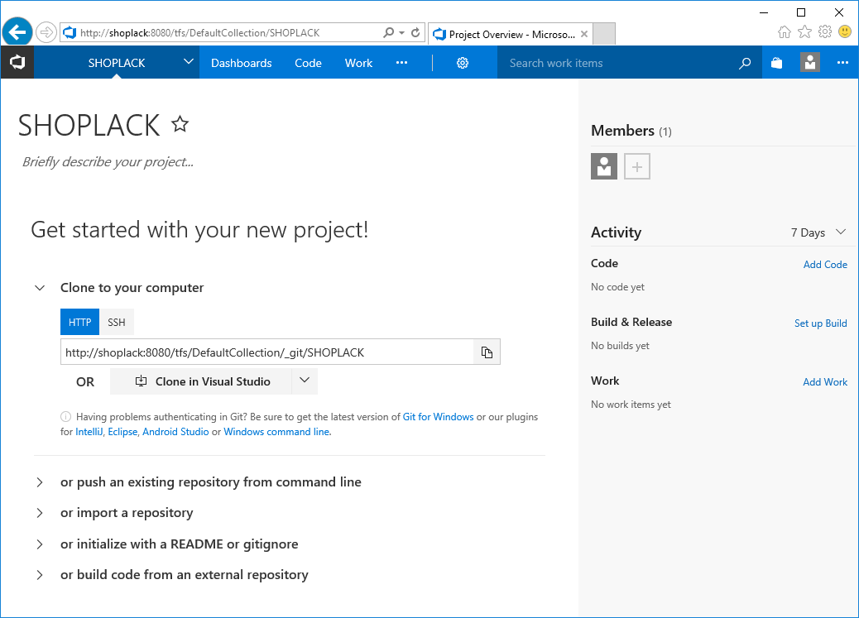This screenshot has height=618, width=859.
Task: Open the Marketplace shopping bag icon
Action: tap(777, 63)
